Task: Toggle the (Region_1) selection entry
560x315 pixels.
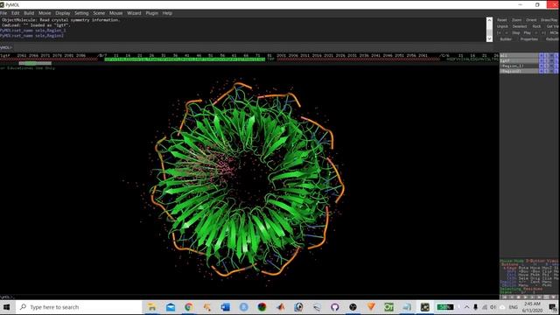Action: tap(519, 66)
